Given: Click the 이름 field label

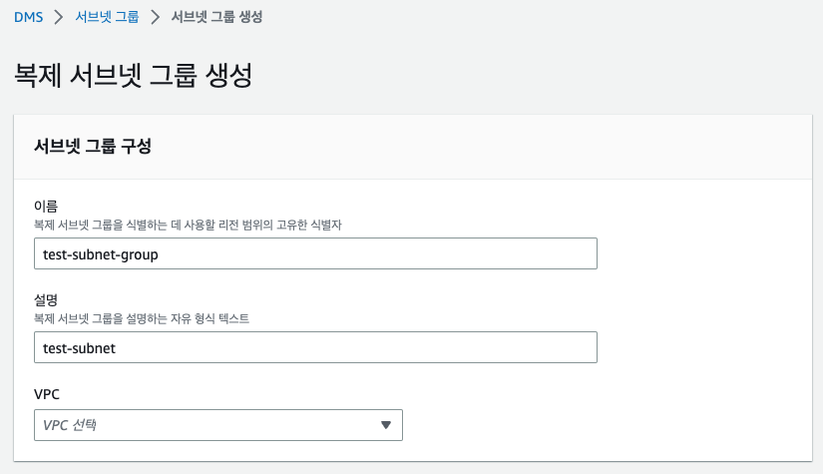Looking at the screenshot, I should [x=47, y=207].
